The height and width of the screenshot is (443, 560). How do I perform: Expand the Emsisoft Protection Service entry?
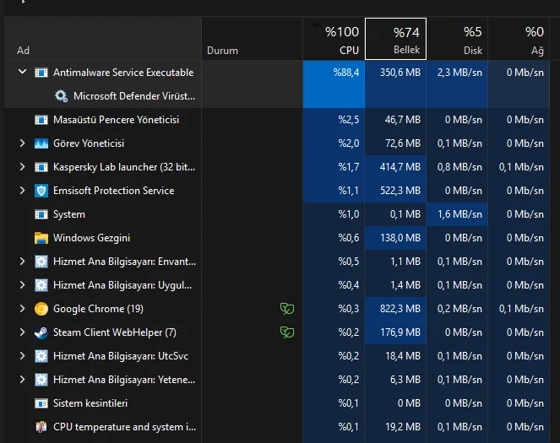pos(23,191)
